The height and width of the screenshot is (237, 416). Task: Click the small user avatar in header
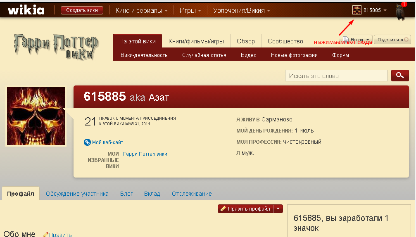point(357,10)
